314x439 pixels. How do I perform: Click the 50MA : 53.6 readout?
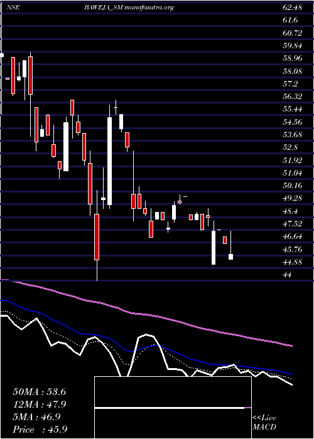(39, 392)
